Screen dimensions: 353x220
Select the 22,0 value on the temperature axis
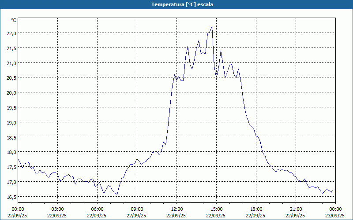click(11, 33)
